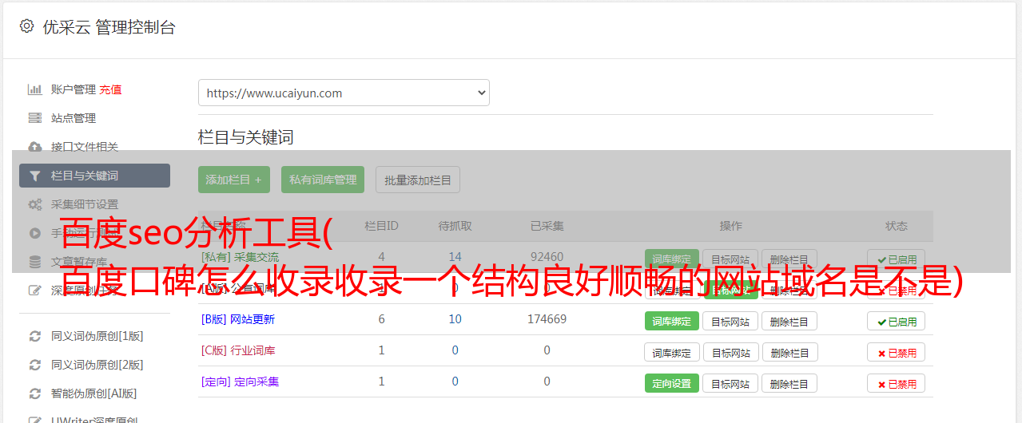Click the gears icon beside 采集细节设置

(x=34, y=204)
